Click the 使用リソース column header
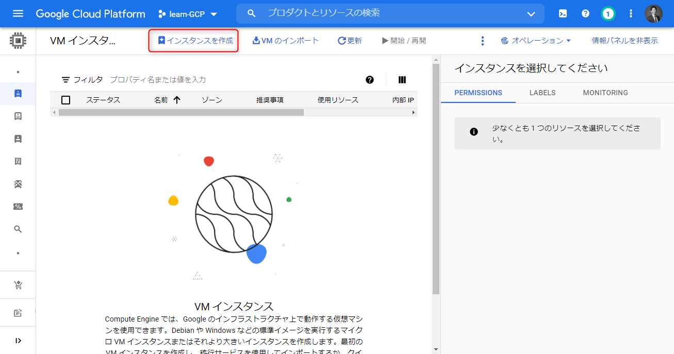Image resolution: width=674 pixels, height=354 pixels. coord(338,100)
